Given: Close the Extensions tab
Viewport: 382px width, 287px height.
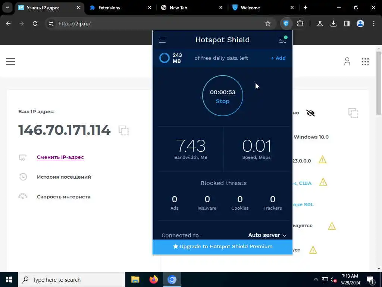Looking at the screenshot, I should [x=150, y=7].
